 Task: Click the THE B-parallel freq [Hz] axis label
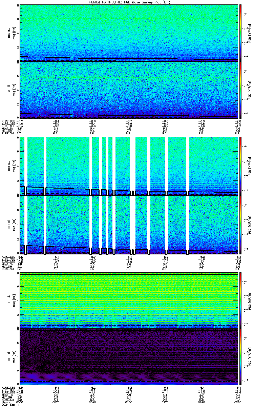coord(14,357)
